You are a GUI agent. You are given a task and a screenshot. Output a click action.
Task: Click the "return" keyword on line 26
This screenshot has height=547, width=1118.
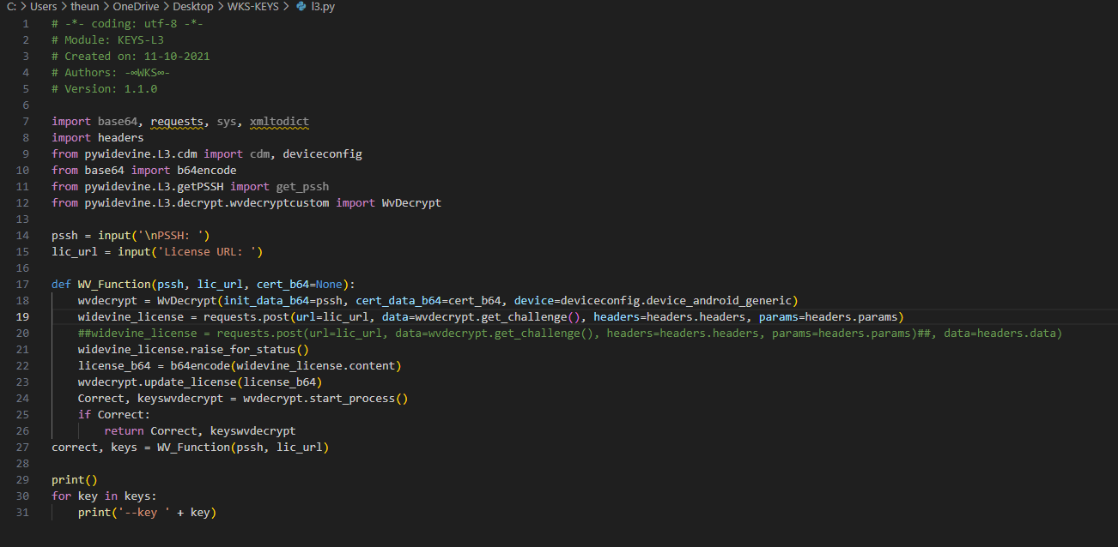click(x=124, y=431)
